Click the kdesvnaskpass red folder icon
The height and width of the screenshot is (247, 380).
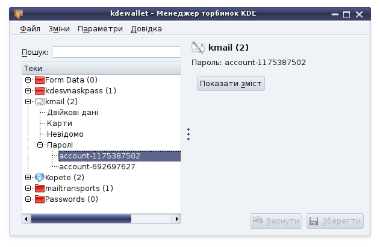click(40, 91)
